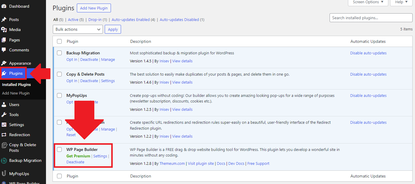This screenshot has width=415, height=184.
Task: Select the MyPopUps plugin checkbox
Action: [x=59, y=95]
